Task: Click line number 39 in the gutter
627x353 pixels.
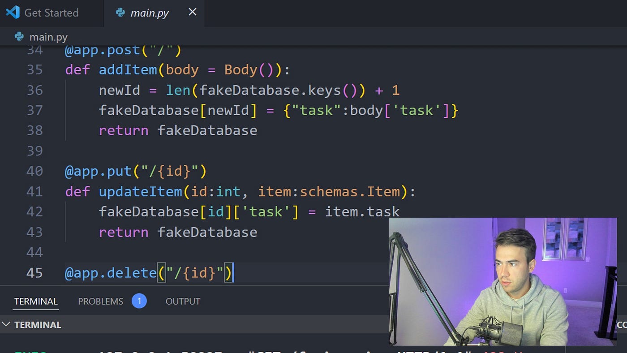Action: point(34,151)
